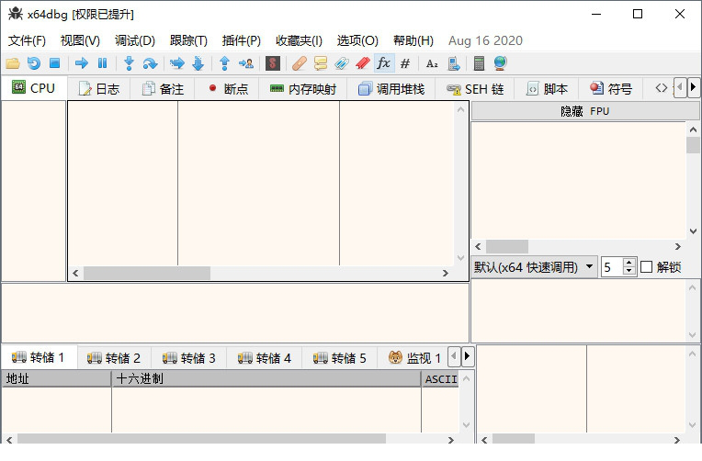Click the 地址 column header
Image resolution: width=702 pixels, height=461 pixels.
56,379
